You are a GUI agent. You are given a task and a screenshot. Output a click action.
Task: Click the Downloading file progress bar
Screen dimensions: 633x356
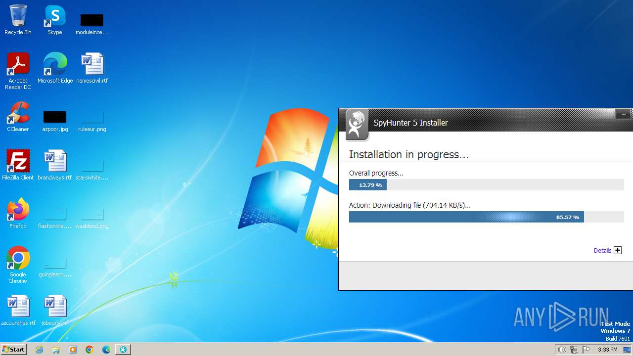coord(486,217)
